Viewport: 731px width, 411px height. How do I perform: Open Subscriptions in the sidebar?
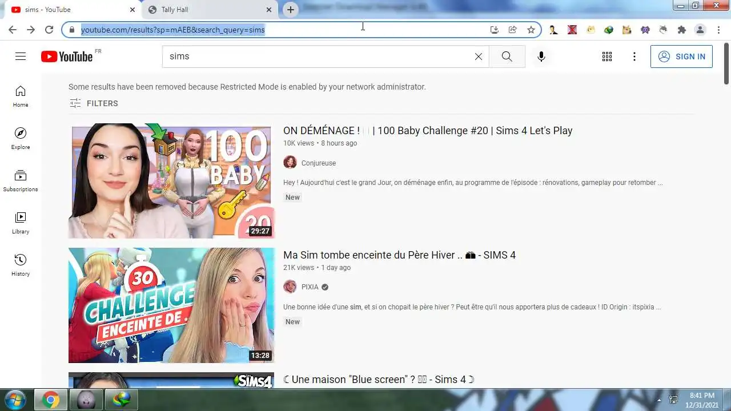(21, 181)
